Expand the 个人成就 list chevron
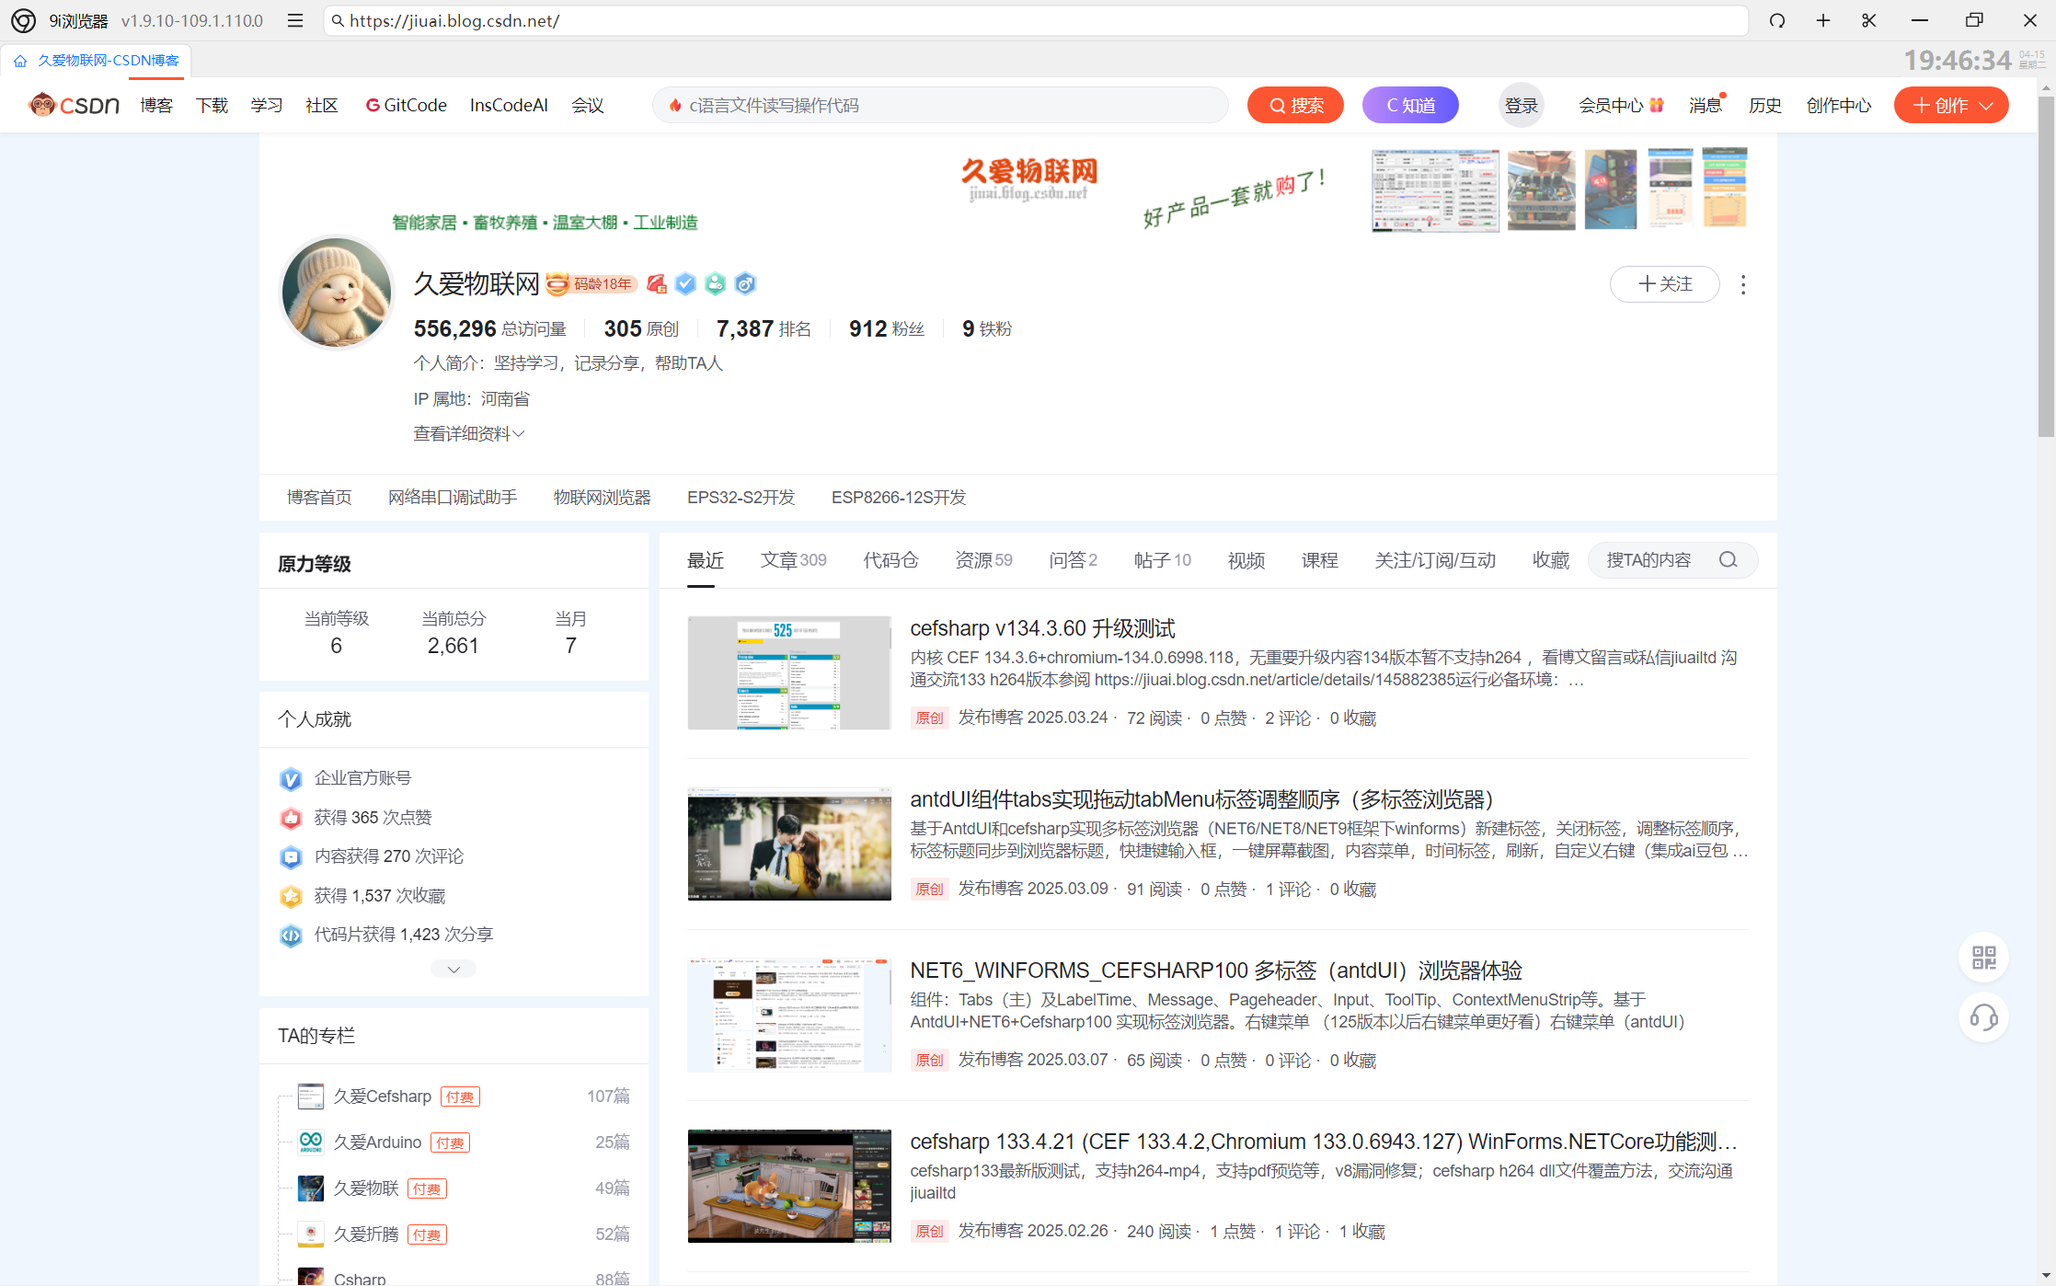The image size is (2056, 1286). [x=454, y=970]
